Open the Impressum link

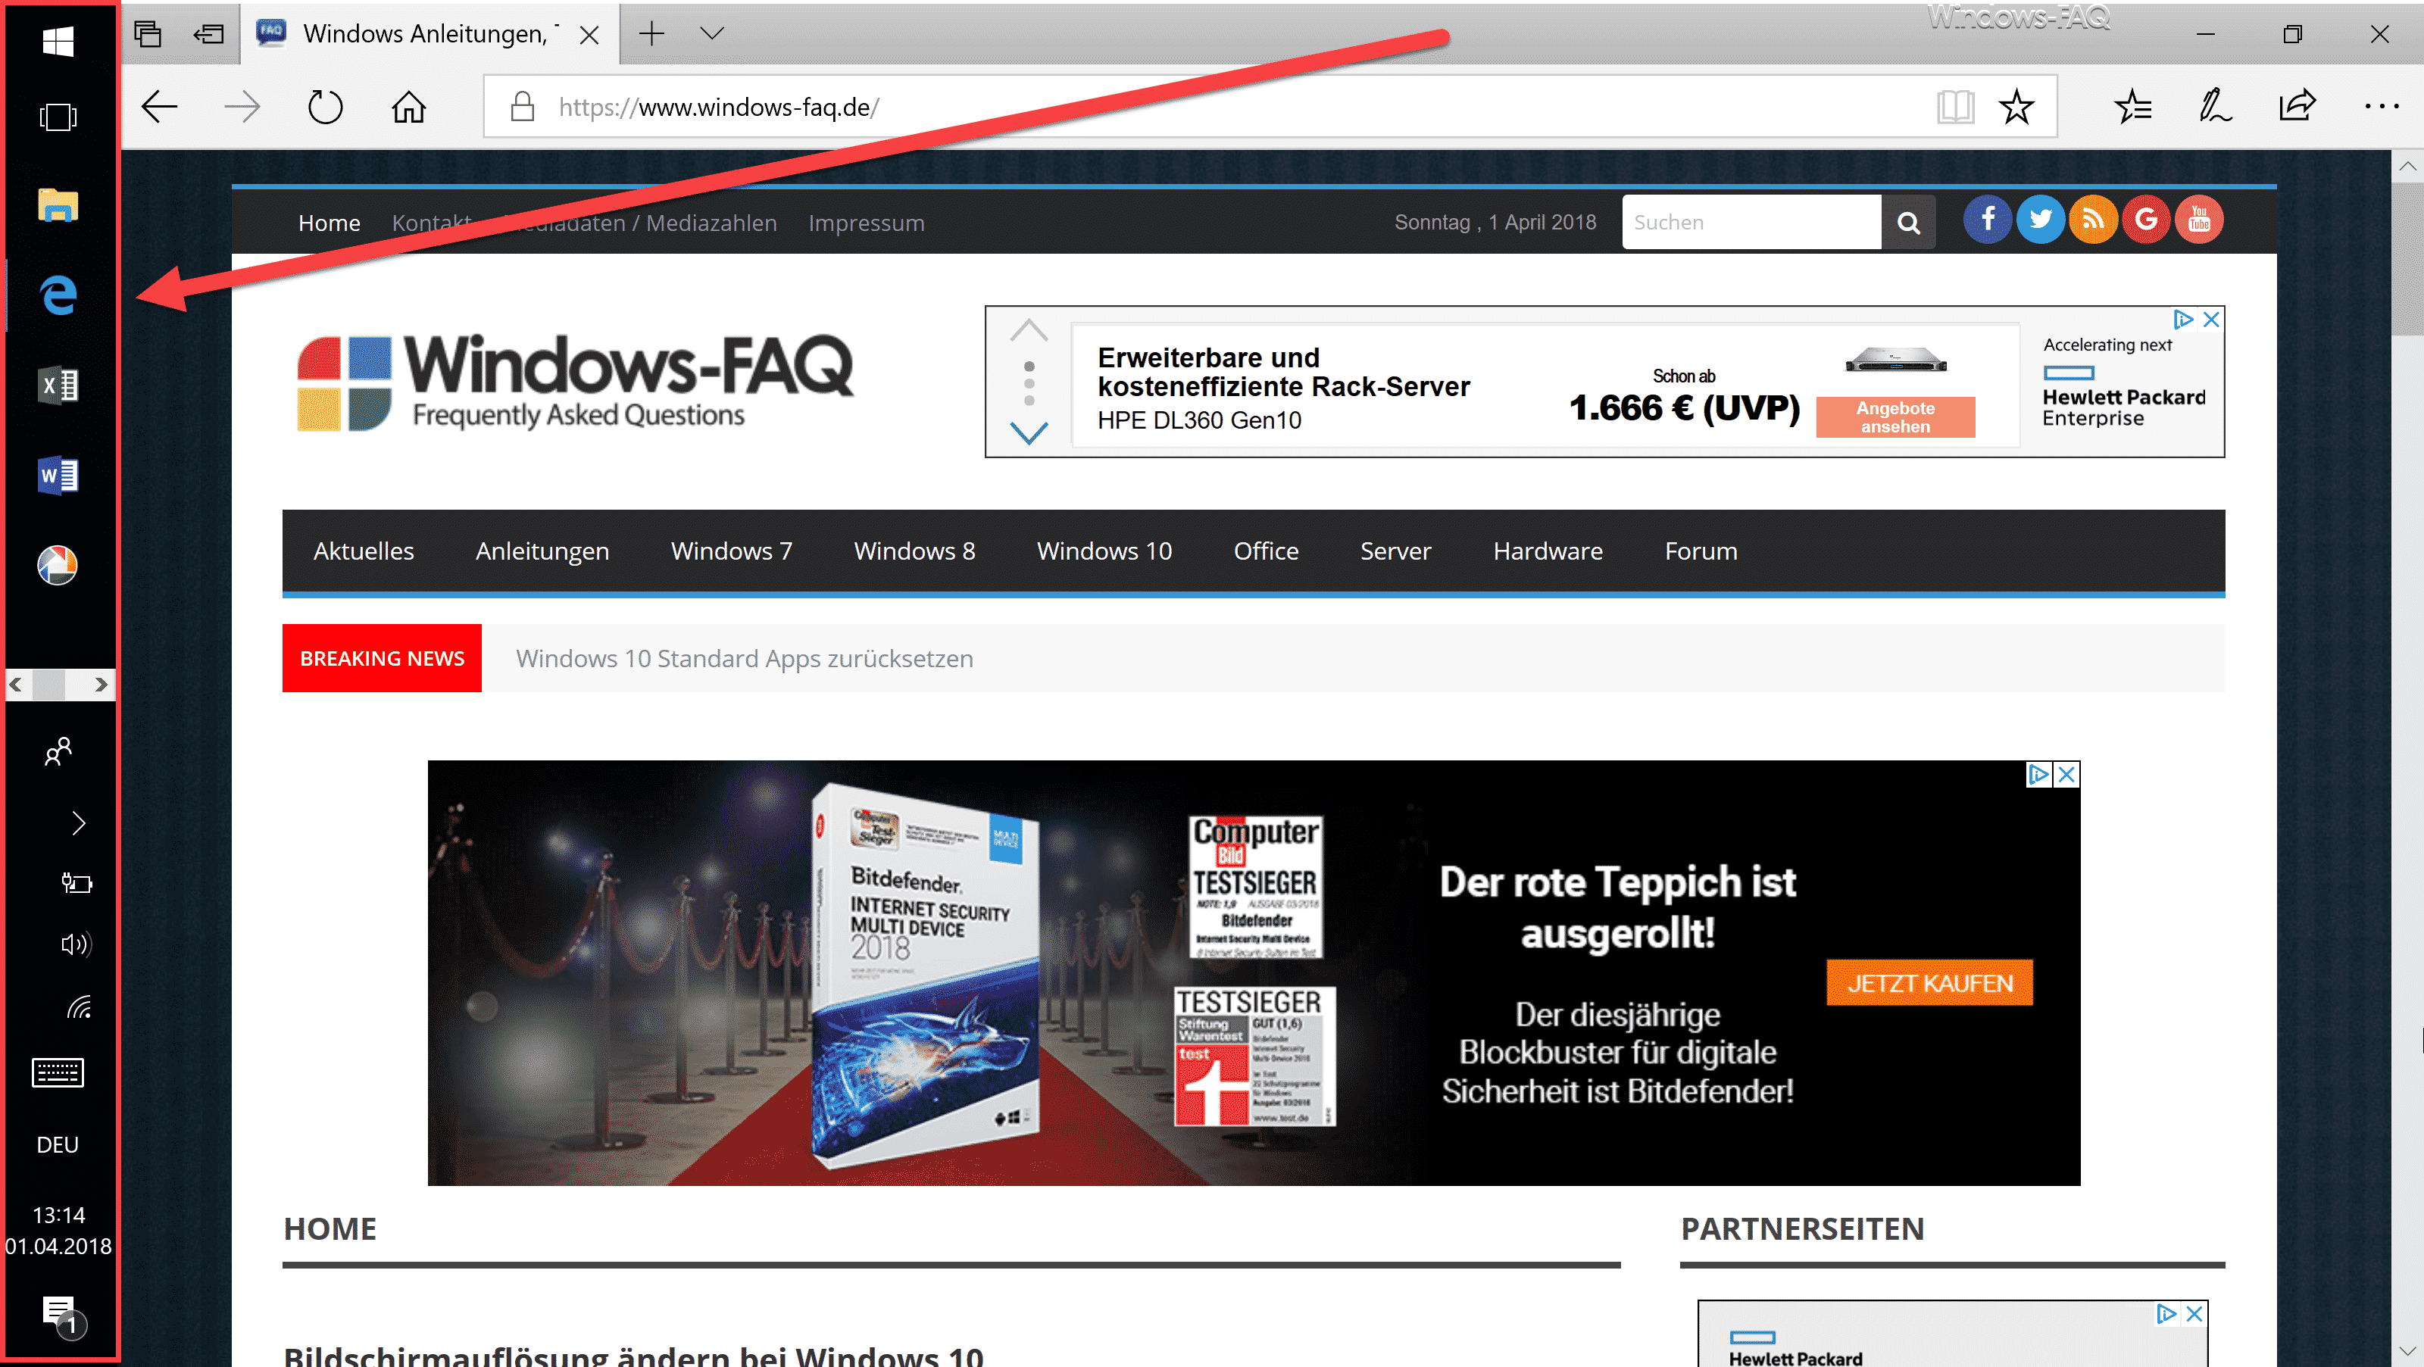867,223
